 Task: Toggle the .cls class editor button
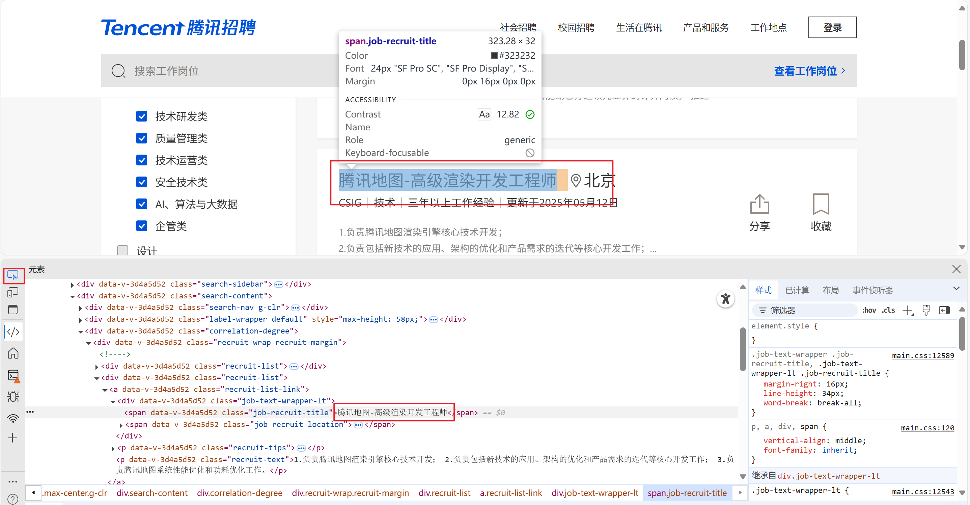[888, 311]
